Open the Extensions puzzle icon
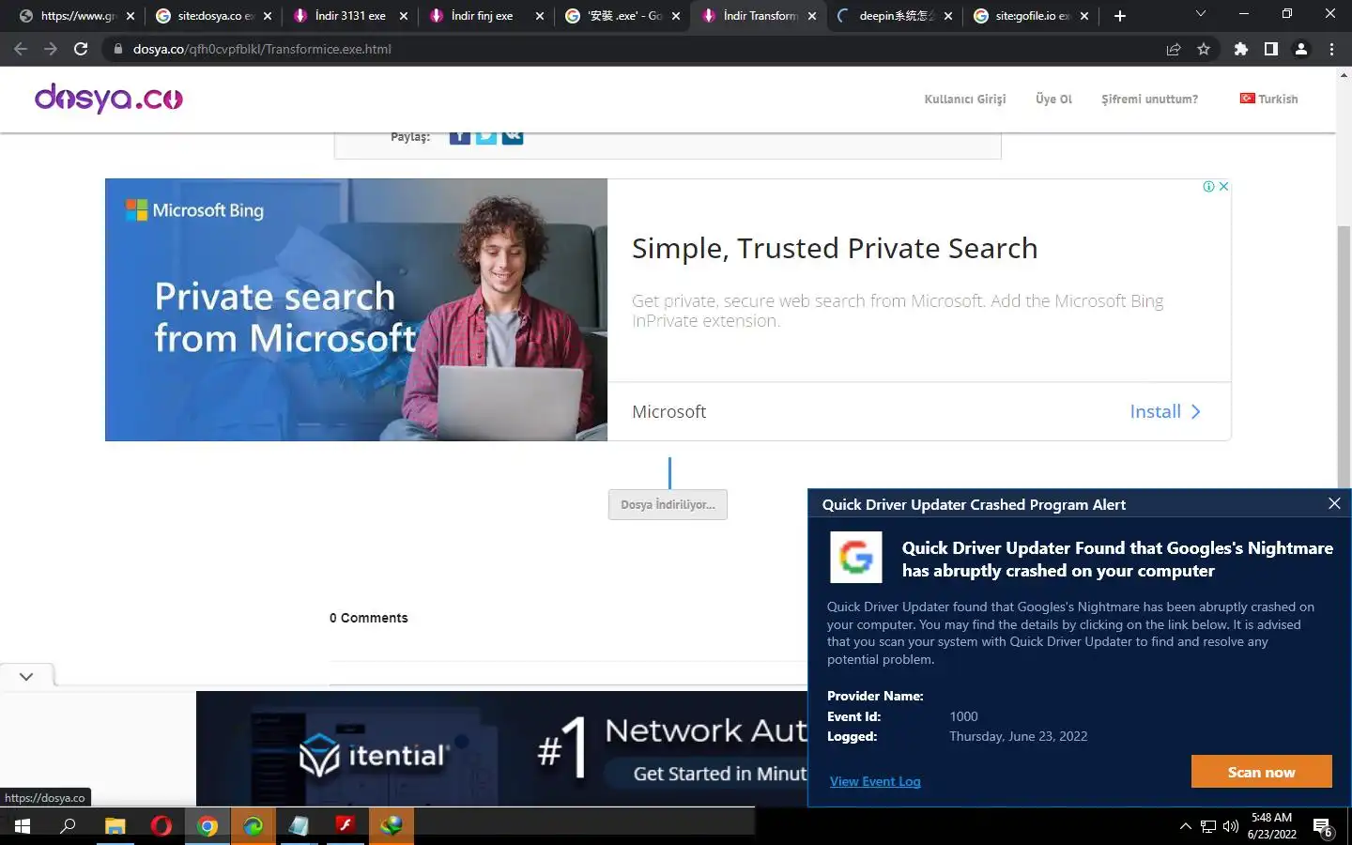Image resolution: width=1352 pixels, height=845 pixels. click(1241, 49)
